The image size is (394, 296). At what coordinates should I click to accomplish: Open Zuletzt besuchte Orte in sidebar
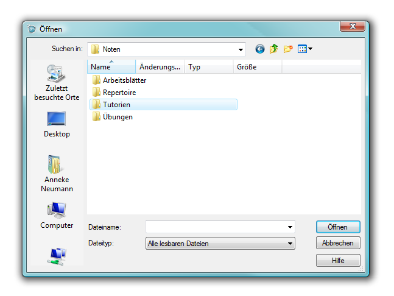pyautogui.click(x=56, y=82)
